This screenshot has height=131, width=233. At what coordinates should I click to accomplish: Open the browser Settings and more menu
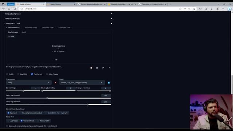click(x=223, y=9)
